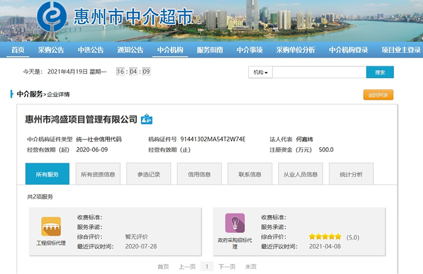Viewport: 423px width, 274px height.
Task: Go to 采购公告 in the navigation menu
Action: (x=51, y=50)
